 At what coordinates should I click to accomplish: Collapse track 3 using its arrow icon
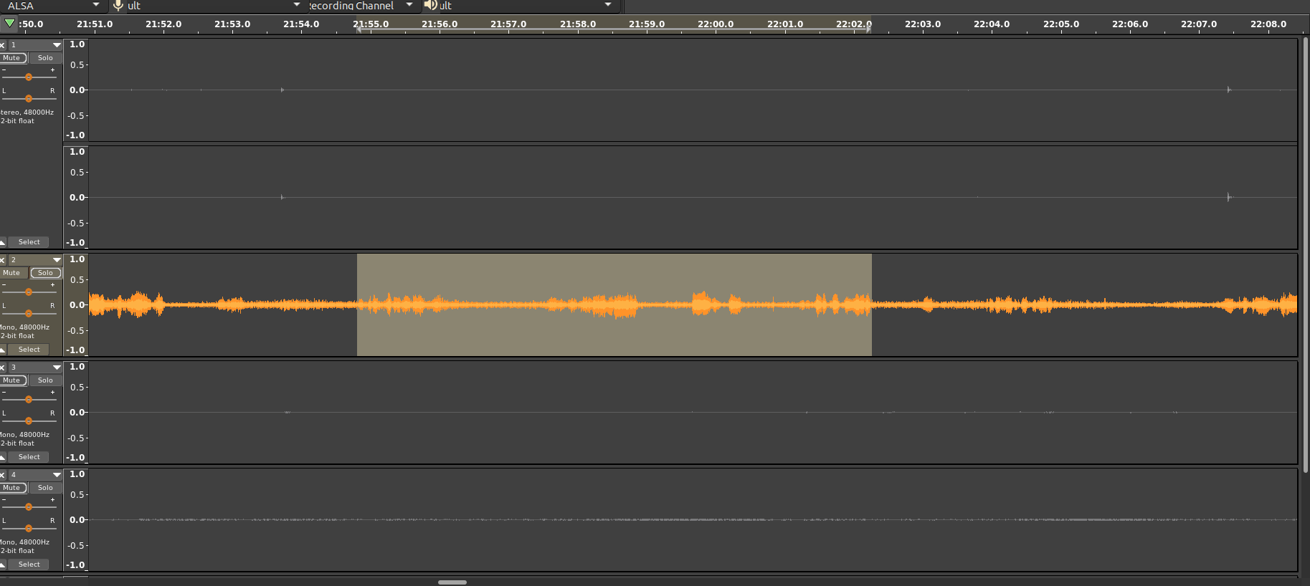pyautogui.click(x=3, y=457)
